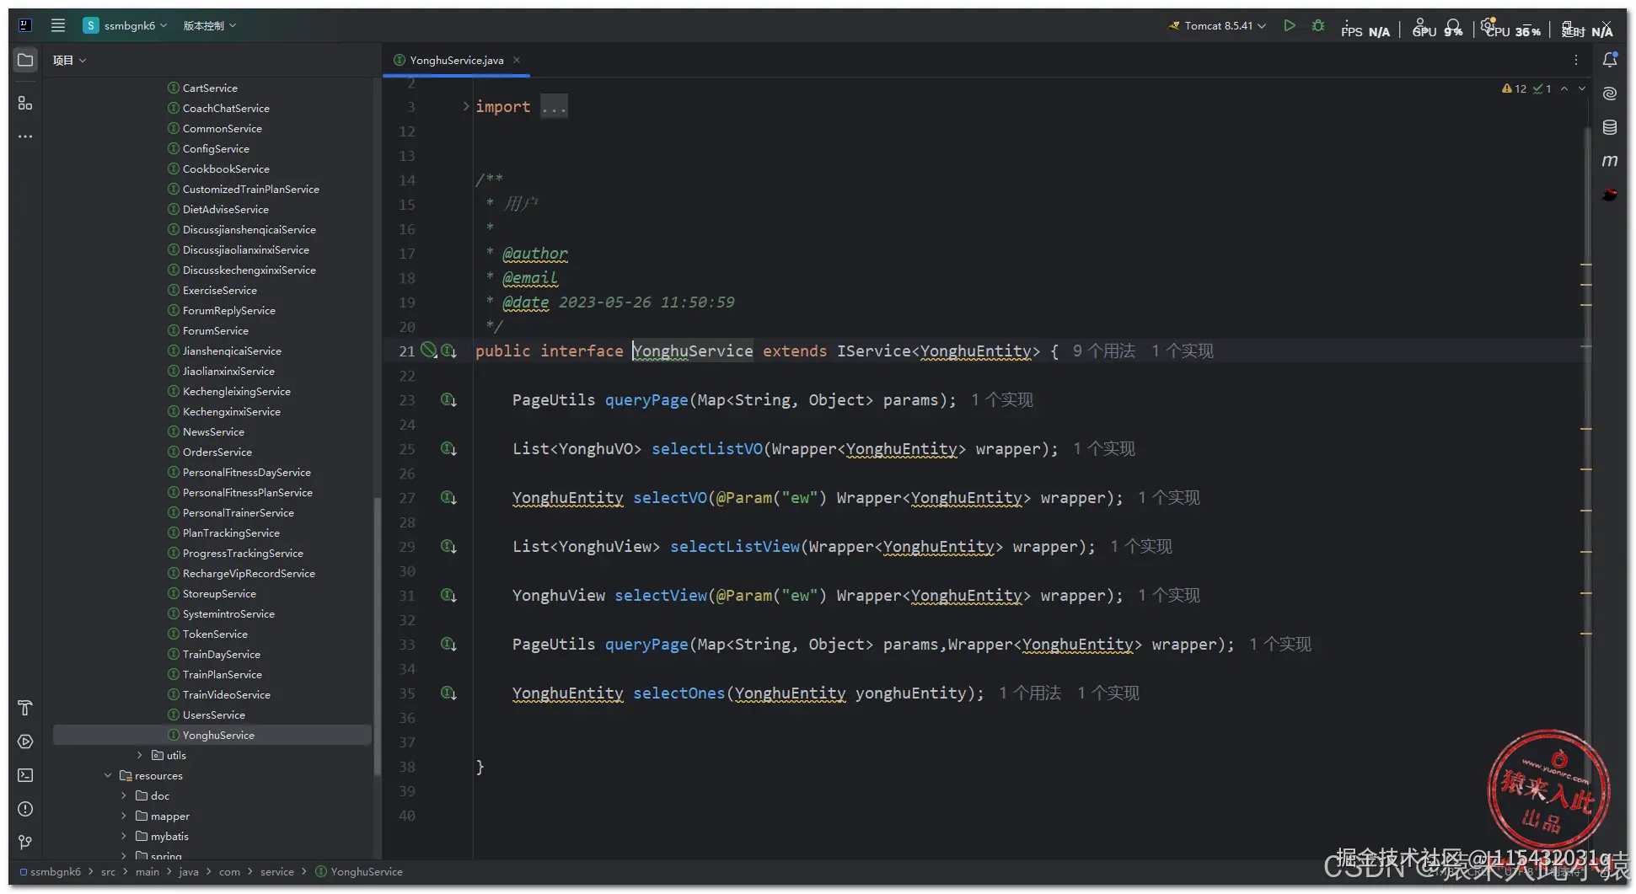Expand the mybatis folder
Viewport: 1636px width, 894px height.
click(124, 836)
